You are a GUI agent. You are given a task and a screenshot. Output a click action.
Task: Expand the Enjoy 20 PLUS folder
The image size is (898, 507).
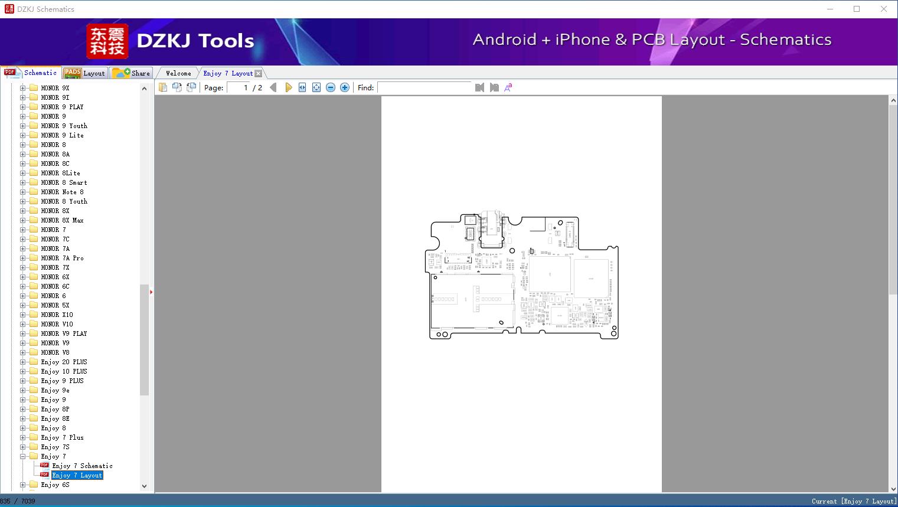pyautogui.click(x=23, y=362)
